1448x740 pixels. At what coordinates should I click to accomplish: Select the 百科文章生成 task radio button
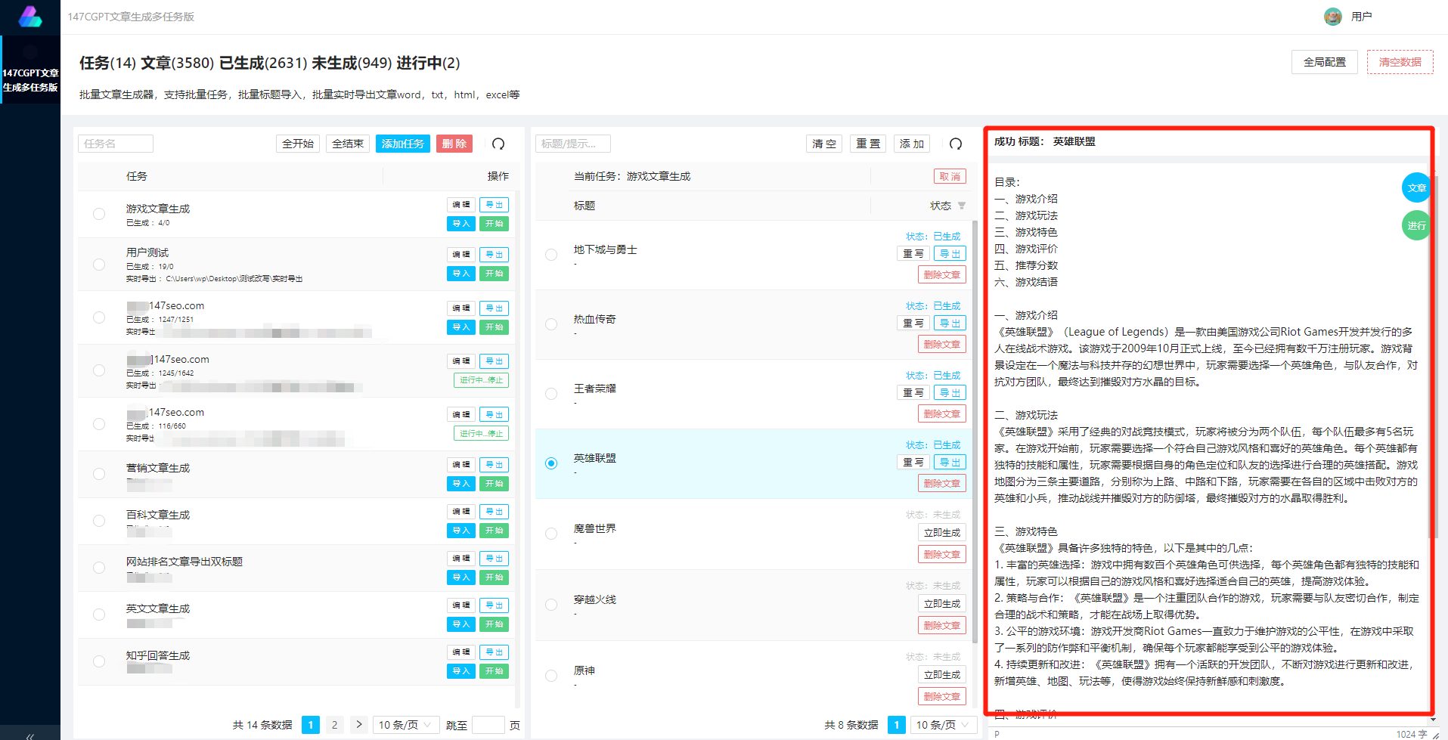[x=99, y=521]
